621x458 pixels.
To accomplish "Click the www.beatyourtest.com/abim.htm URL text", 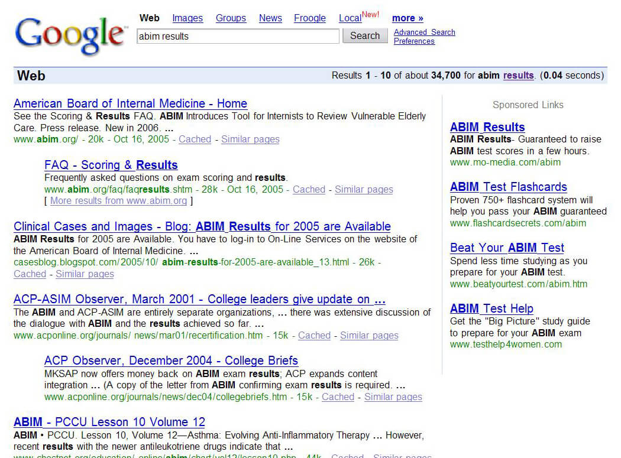I will coord(519,284).
